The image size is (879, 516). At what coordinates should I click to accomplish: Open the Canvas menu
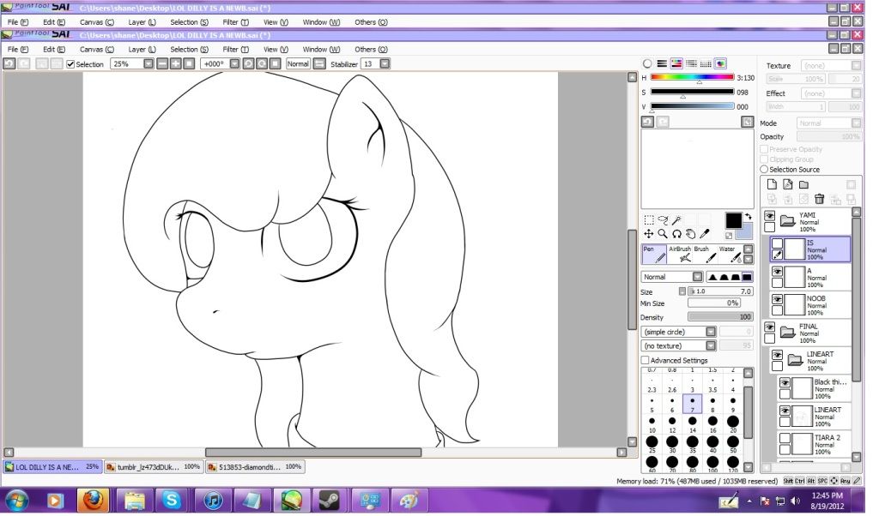click(x=96, y=49)
